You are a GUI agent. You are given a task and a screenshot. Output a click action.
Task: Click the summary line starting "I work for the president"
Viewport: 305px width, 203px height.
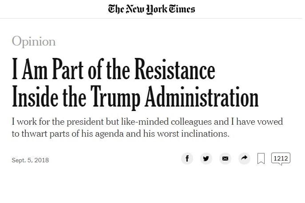pyautogui.click(x=147, y=122)
